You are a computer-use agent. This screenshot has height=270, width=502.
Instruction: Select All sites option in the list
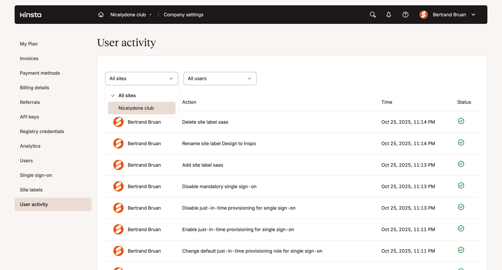[x=142, y=96]
